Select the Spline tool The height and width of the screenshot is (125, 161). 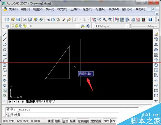pos(5,75)
